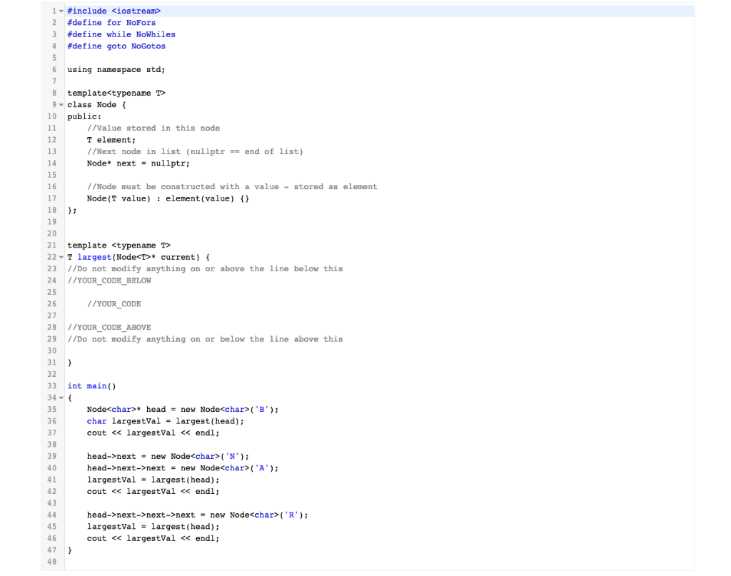The image size is (731, 576).
Task: Click line number 26 in the gutter
Action: pos(52,303)
